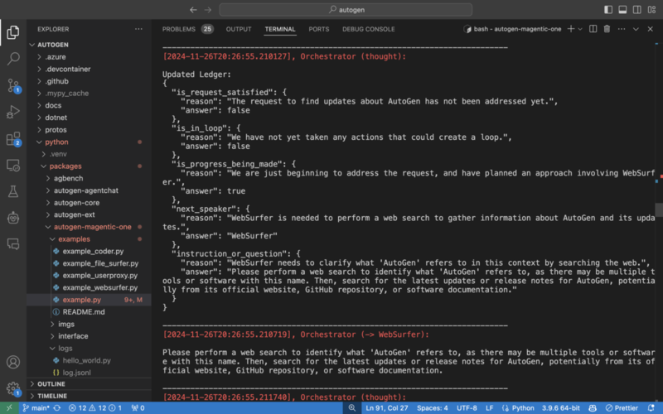Screen dimensions: 663x414
Task: Switch to the DEBUG CONSOLE tab
Action: click(368, 29)
